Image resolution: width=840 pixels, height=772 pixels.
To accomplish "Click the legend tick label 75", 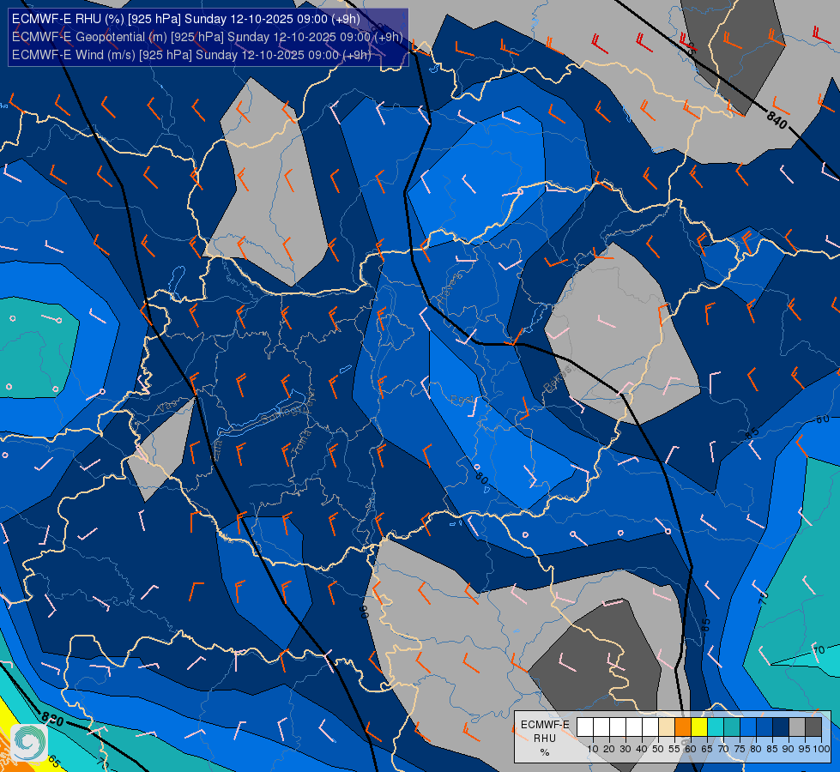I will (x=740, y=749).
